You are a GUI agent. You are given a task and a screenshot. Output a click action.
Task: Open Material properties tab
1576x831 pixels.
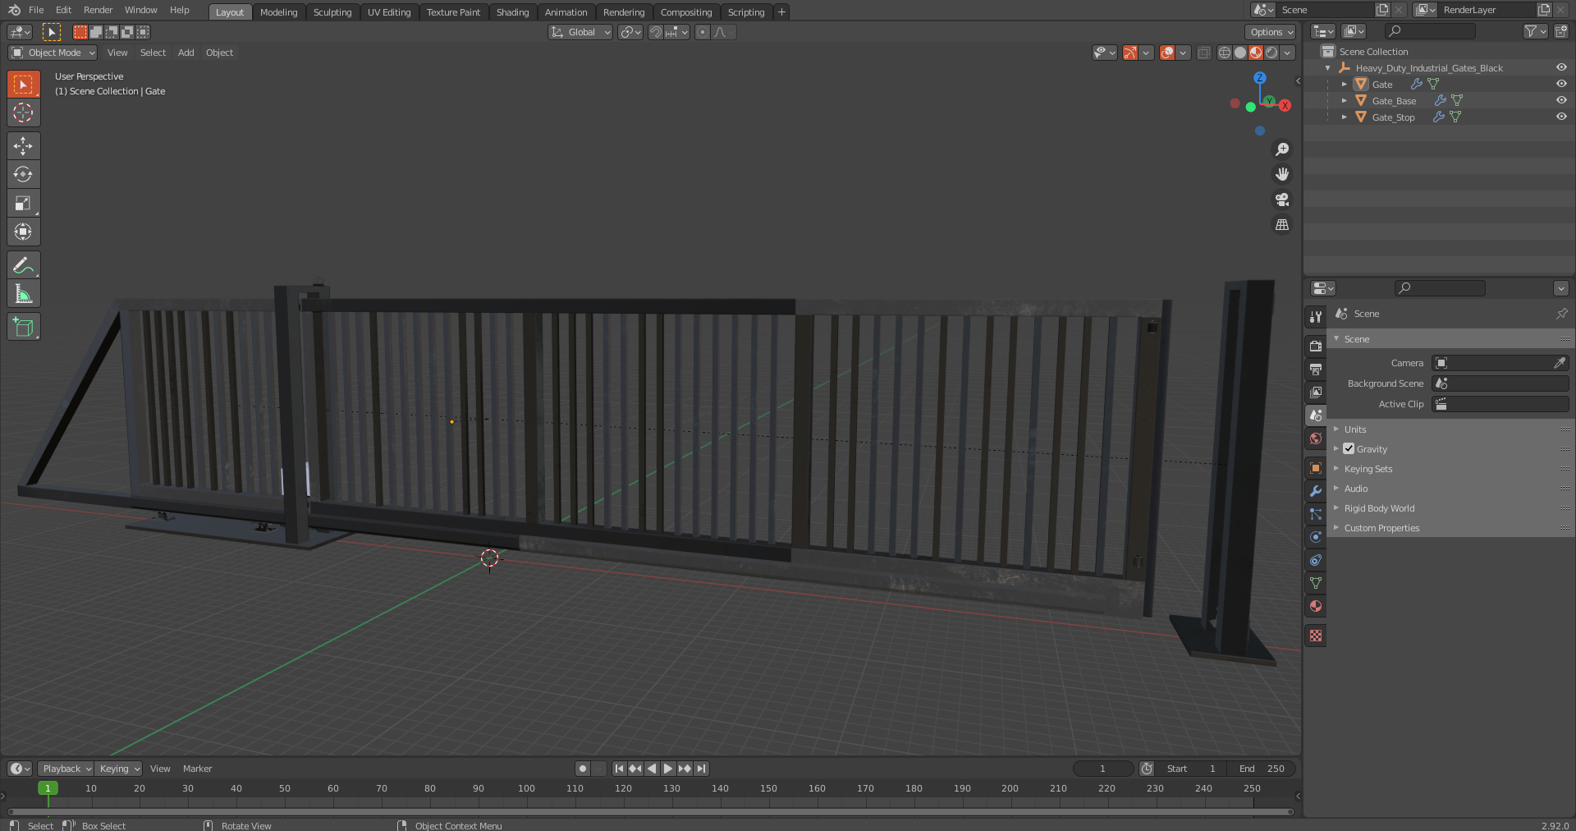[1316, 606]
